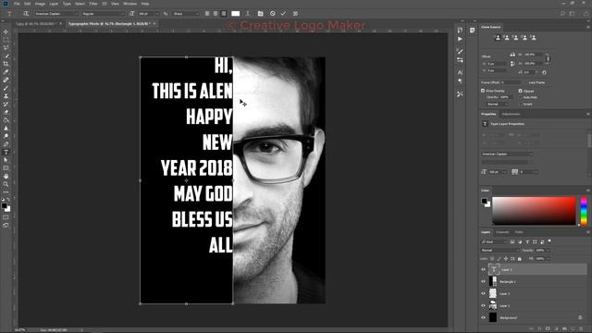Open the File menu
Viewport: 592px width, 333px height.
pyautogui.click(x=17, y=4)
